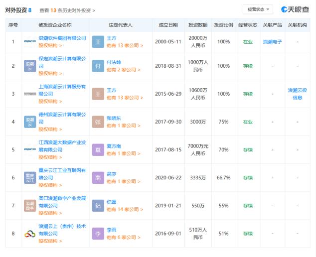Open 李雨 legal representative profile
This screenshot has height=257, width=316.
click(x=112, y=230)
